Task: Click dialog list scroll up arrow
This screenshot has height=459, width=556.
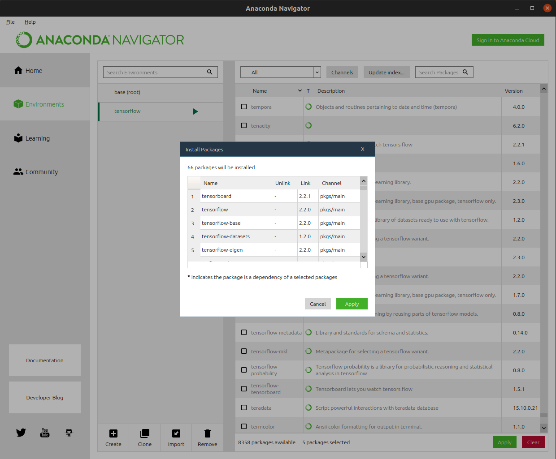Action: pos(364,181)
